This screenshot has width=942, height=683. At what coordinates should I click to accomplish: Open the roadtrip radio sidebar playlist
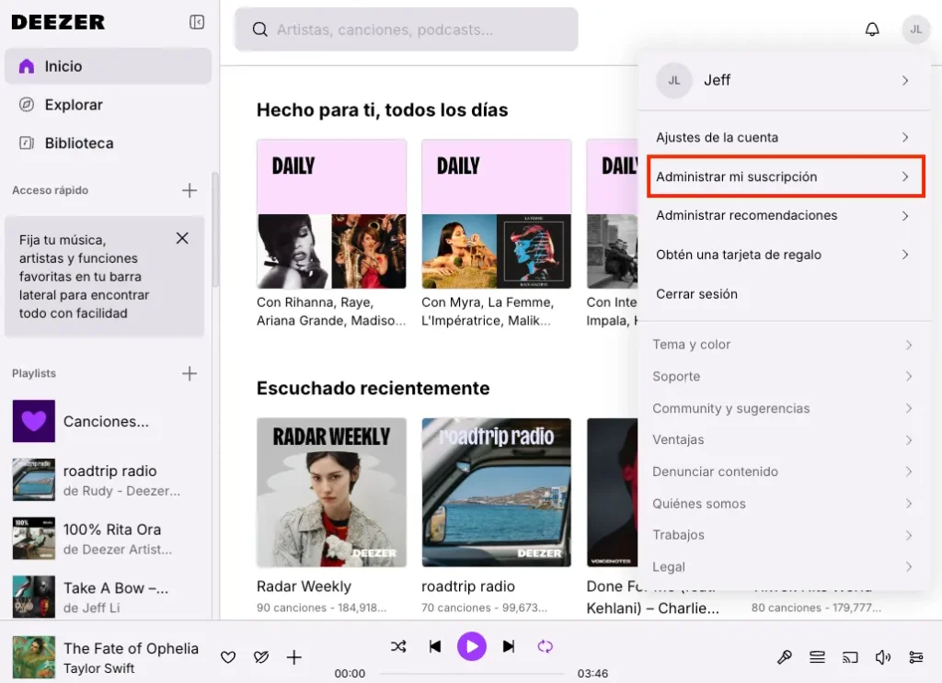tap(109, 480)
